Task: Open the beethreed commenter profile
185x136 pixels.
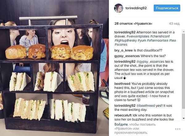Action: coord(122,84)
